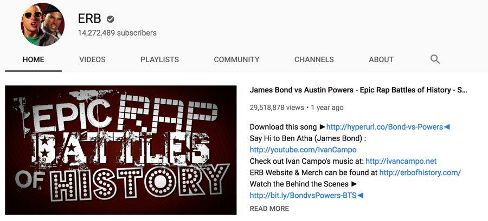
Task: Open the bit.ly/BondvsPowers-BTS link
Action: pyautogui.click(x=303, y=195)
